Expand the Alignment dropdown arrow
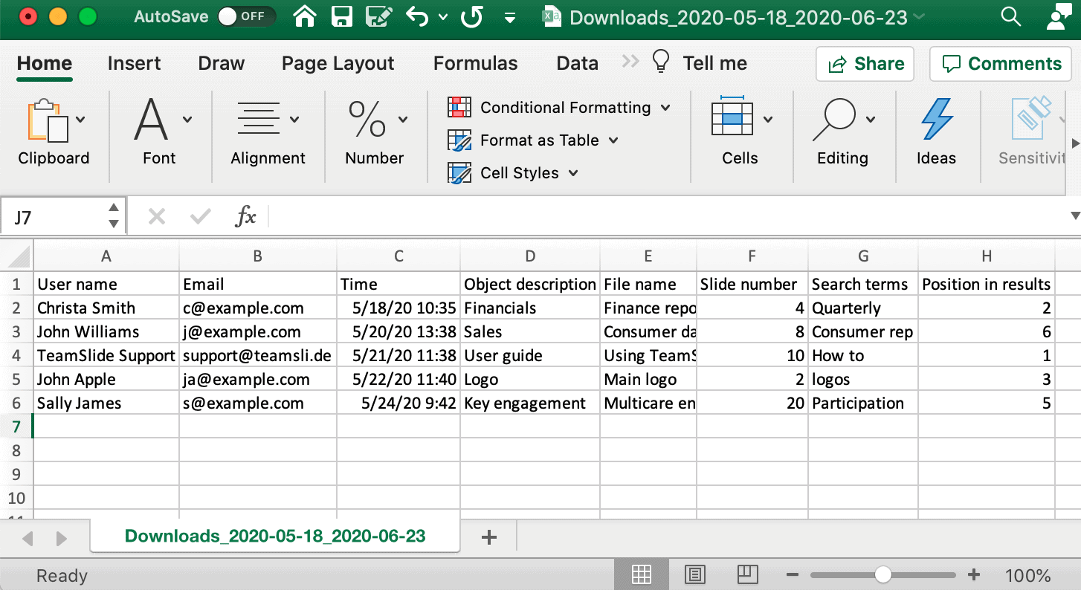The width and height of the screenshot is (1081, 590). click(294, 118)
